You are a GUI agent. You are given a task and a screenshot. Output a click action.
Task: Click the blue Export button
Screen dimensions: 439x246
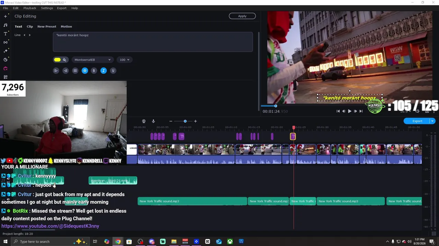417,121
